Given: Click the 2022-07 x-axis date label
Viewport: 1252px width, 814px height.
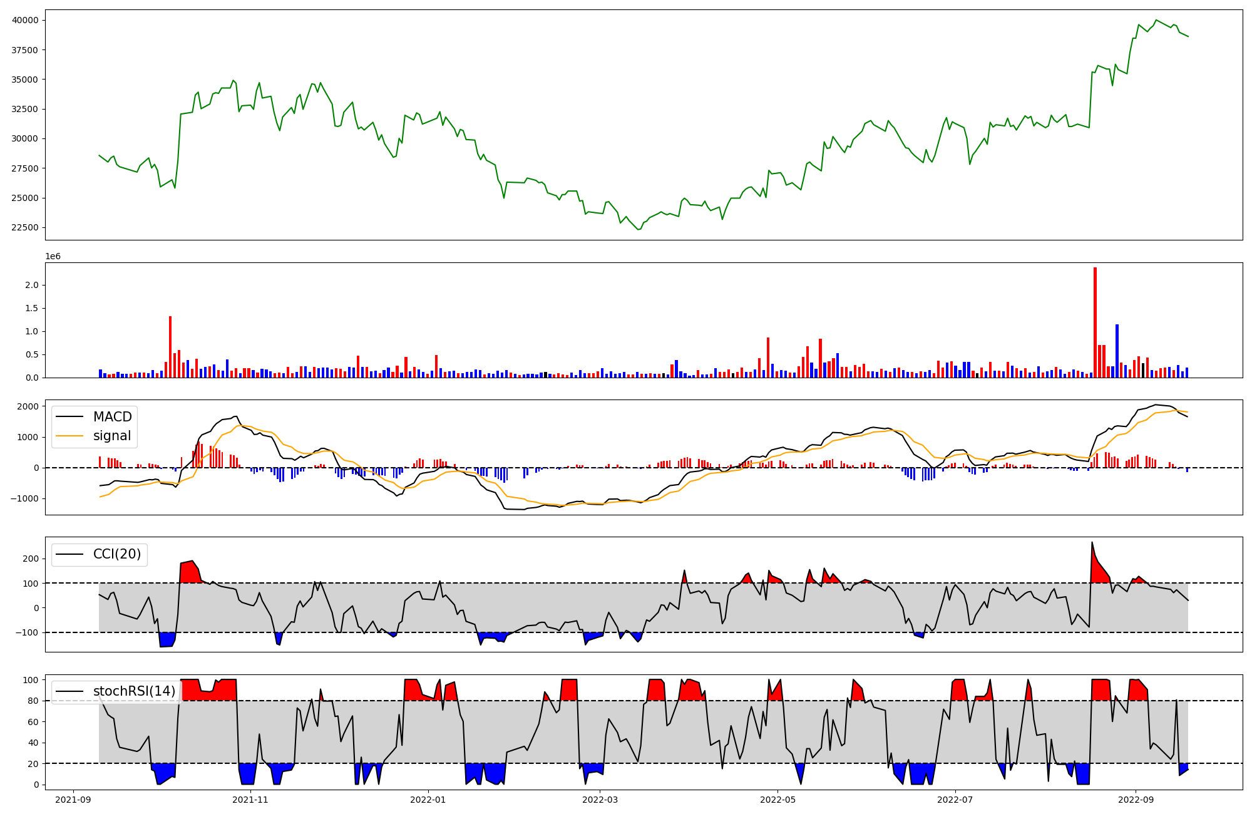Looking at the screenshot, I should point(955,800).
